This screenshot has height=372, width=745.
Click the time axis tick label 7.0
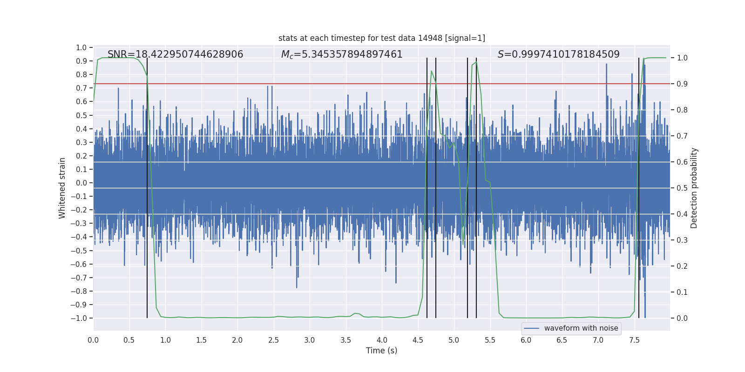click(598, 340)
